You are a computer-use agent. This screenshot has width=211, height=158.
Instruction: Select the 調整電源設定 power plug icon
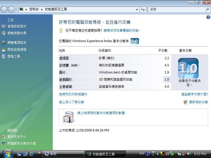coord(3,42)
